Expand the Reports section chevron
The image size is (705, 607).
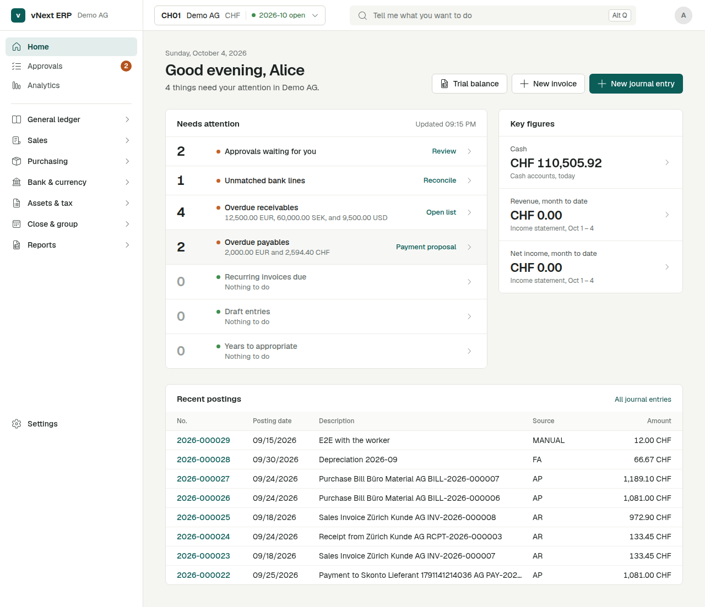coord(127,245)
